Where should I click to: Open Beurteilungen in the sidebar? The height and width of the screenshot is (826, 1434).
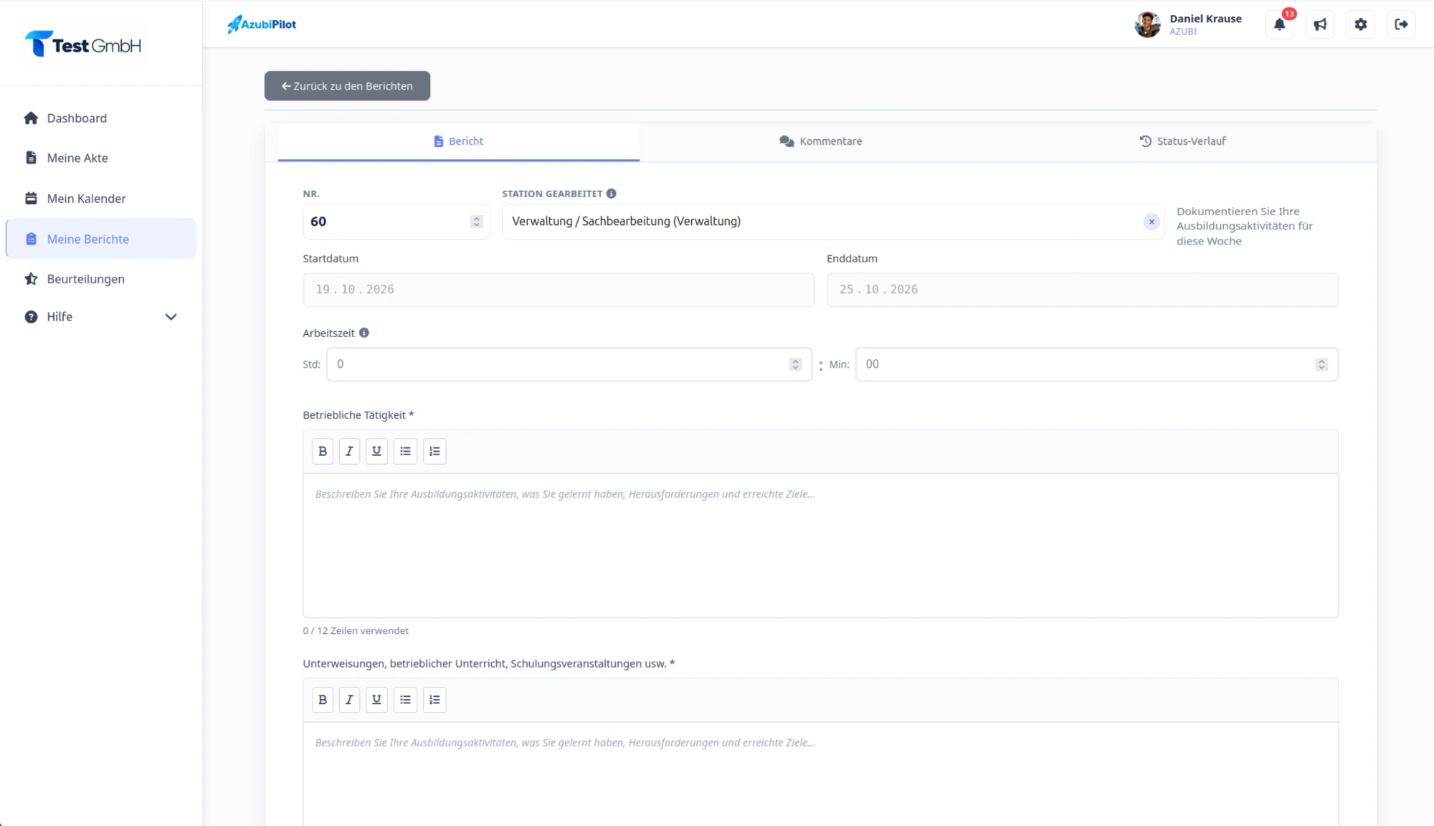[101, 279]
